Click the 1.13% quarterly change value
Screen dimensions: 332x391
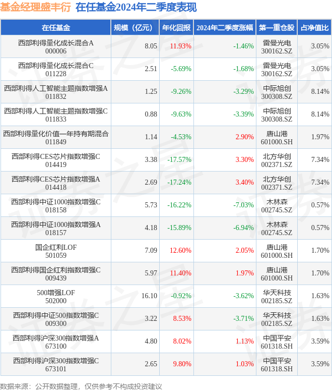coord(245,341)
